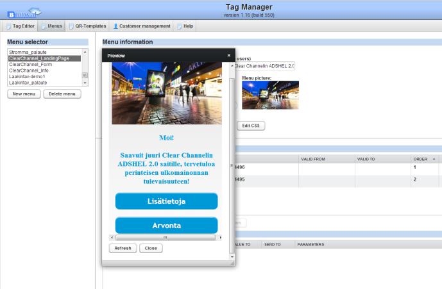This screenshot has height=289, width=442.
Task: Switch to the Menus tab
Action: point(51,26)
